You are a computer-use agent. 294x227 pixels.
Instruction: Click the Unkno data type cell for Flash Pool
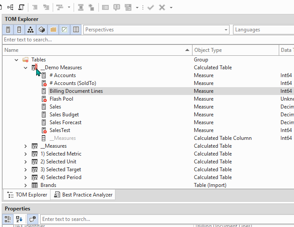tap(287, 99)
